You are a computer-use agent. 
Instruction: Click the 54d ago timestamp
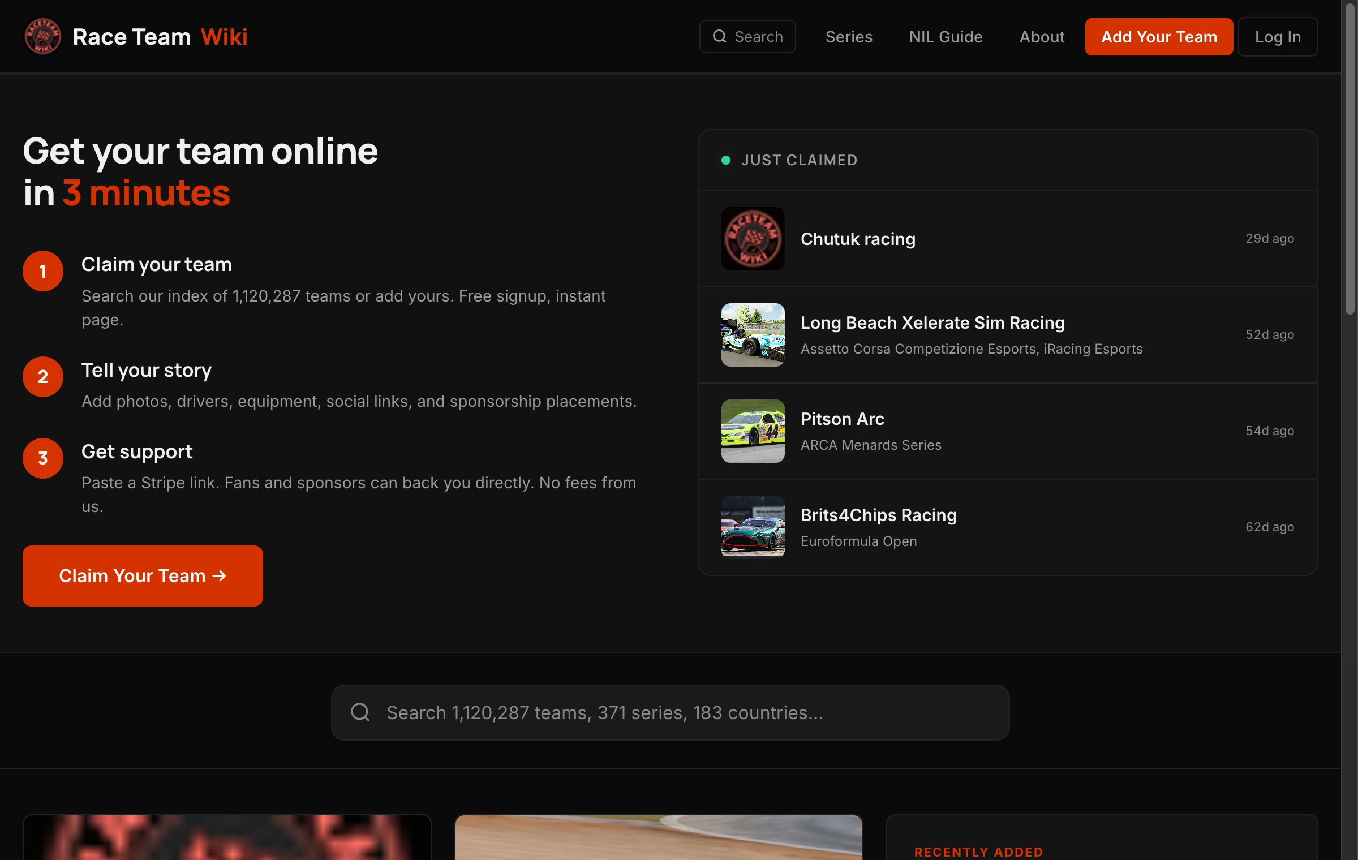pos(1270,431)
